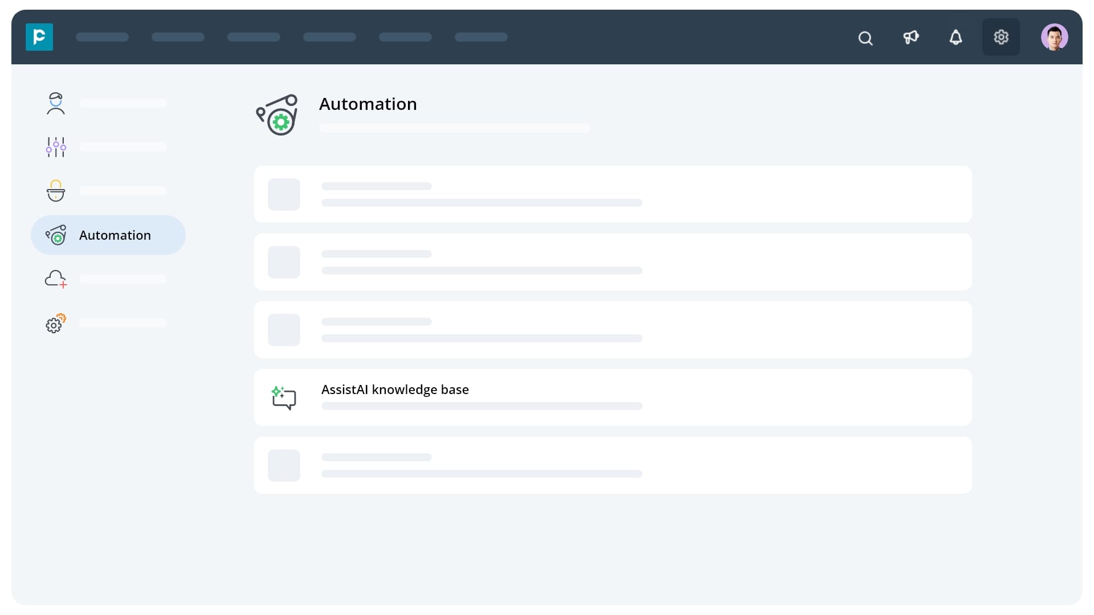Open AssistAI knowledge base
Screen dimensions: 1094x615
[395, 389]
